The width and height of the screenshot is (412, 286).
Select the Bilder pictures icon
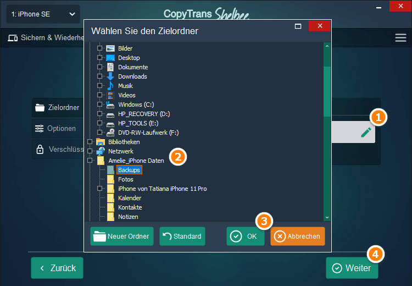(110, 48)
